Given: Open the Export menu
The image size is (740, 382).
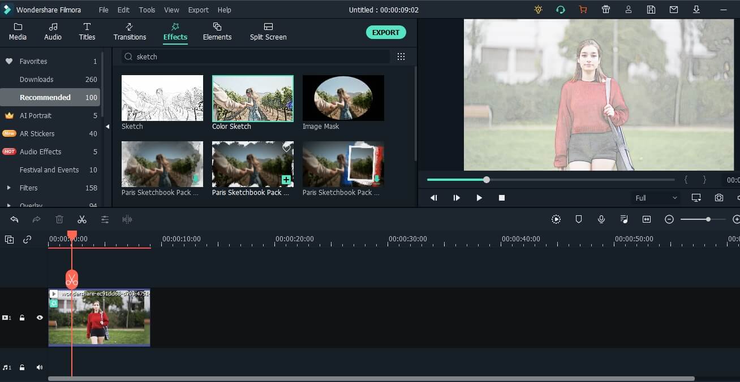Looking at the screenshot, I should 199,10.
